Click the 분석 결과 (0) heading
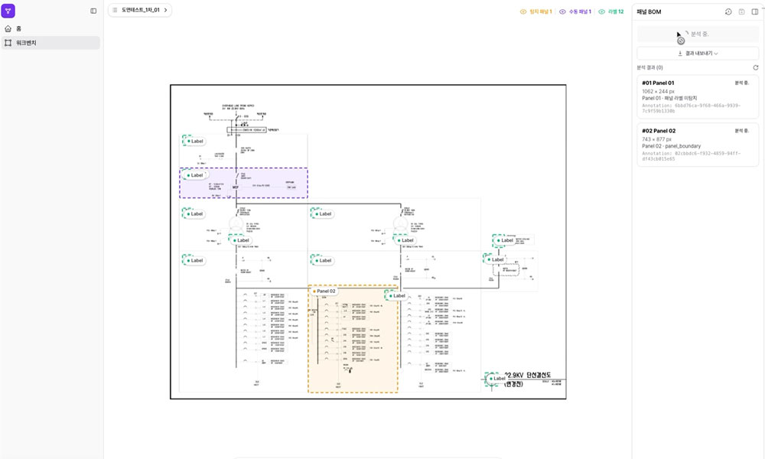The width and height of the screenshot is (765, 459). pos(649,68)
